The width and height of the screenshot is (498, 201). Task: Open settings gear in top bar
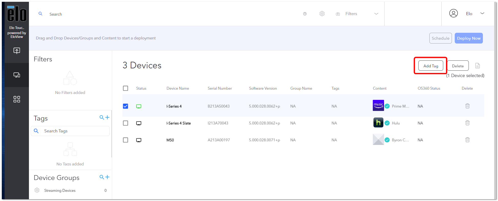click(322, 14)
